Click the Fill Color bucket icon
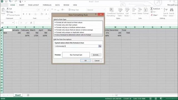The width and height of the screenshot is (178, 100). (x=42, y=14)
